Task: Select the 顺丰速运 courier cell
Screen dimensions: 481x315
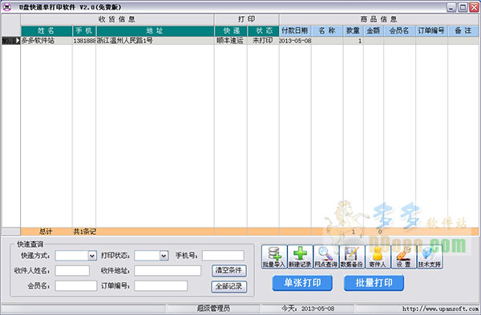Action: coord(231,41)
